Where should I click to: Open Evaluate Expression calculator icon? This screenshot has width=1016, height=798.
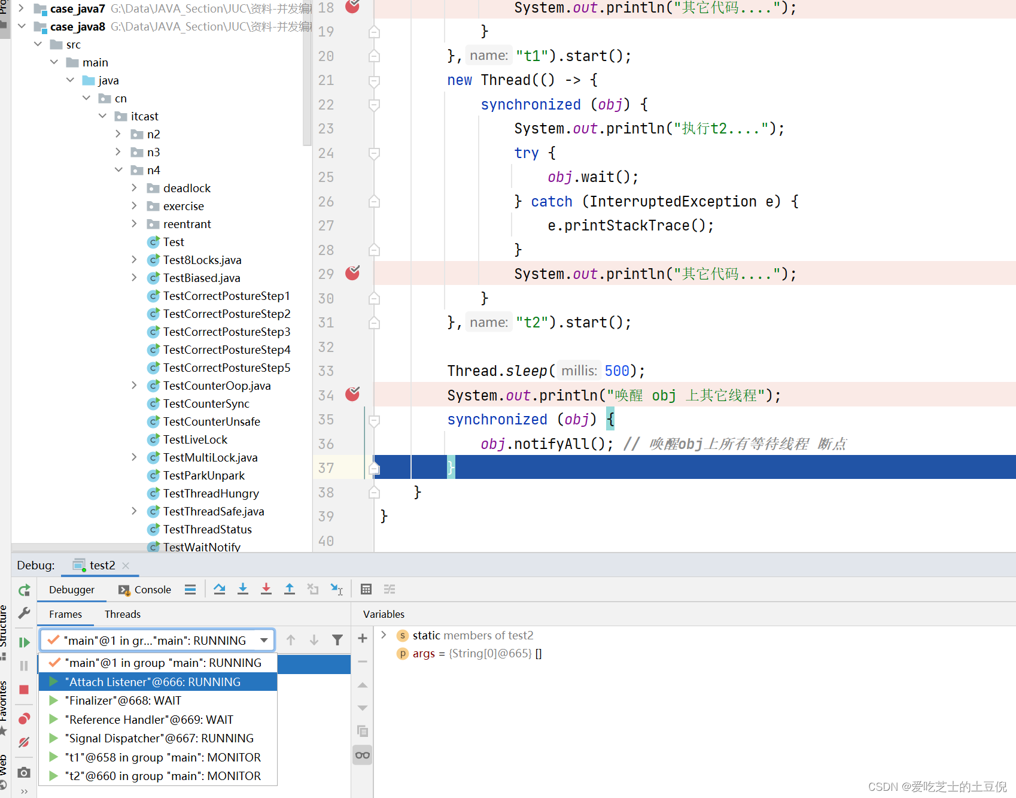tap(366, 589)
